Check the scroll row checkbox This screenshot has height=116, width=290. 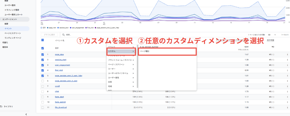(43, 86)
